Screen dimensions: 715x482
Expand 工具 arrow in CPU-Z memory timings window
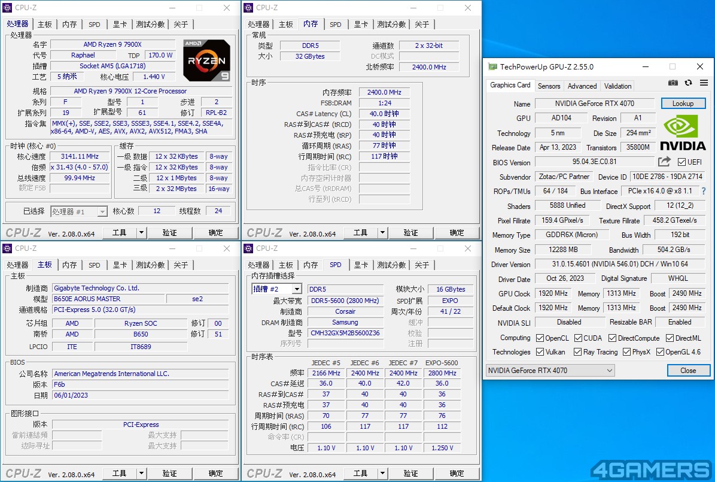[x=382, y=233]
